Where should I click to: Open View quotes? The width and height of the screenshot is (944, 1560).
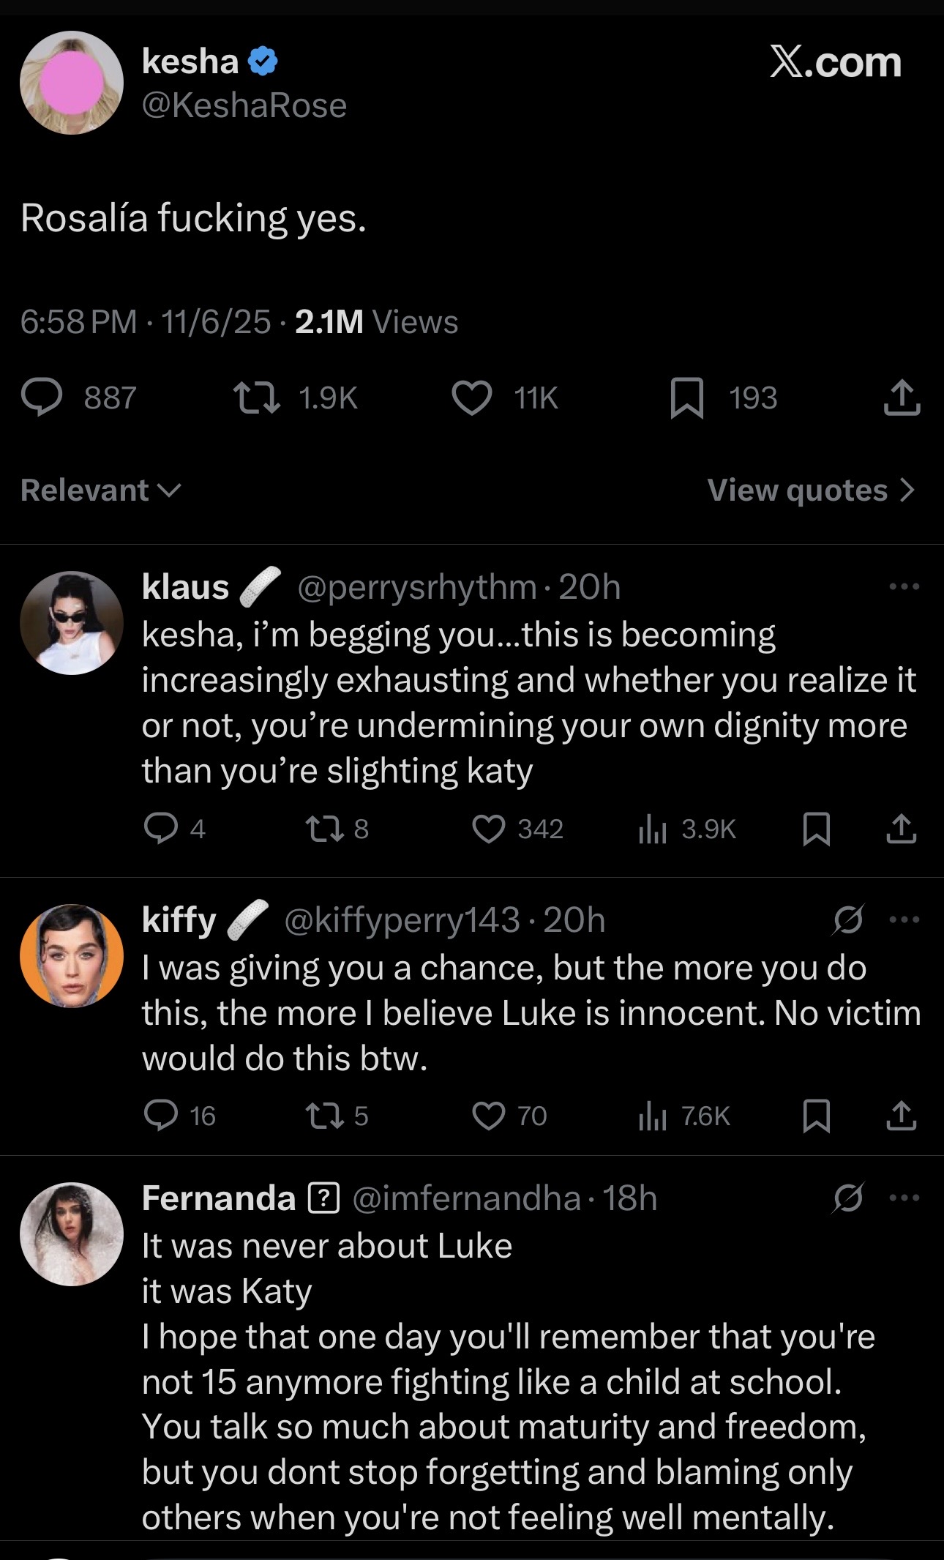coord(811,490)
